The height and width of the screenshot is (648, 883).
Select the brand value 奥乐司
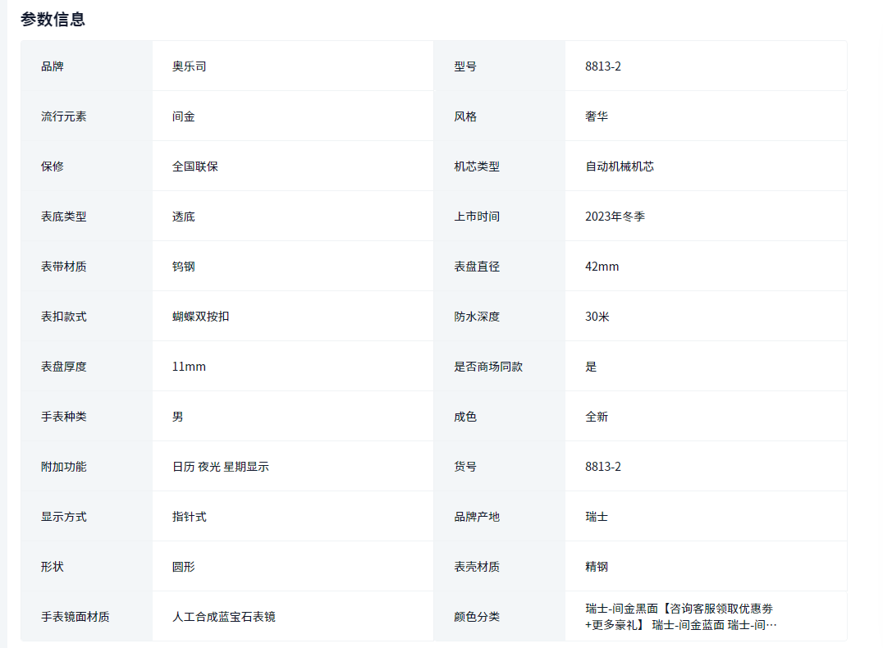189,66
